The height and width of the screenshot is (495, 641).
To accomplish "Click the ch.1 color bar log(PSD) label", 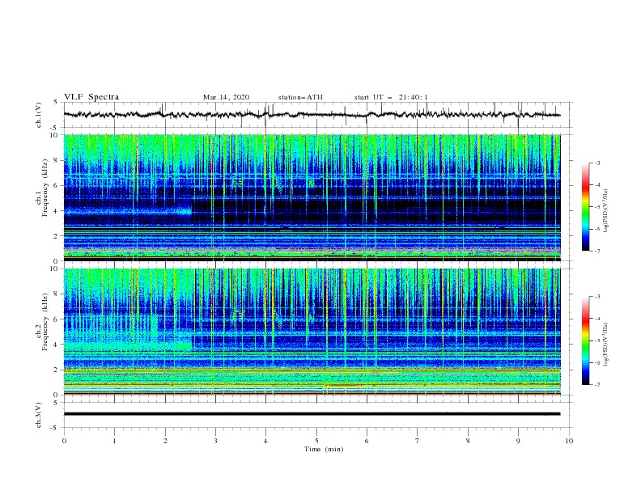I will [x=605, y=211].
